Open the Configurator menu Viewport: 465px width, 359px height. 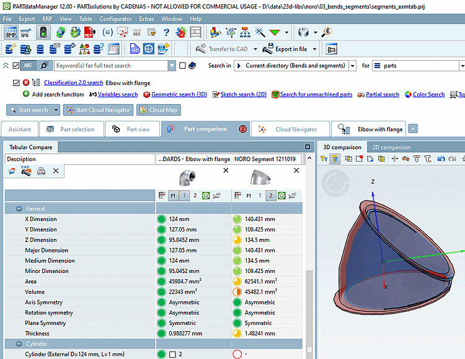click(x=115, y=19)
